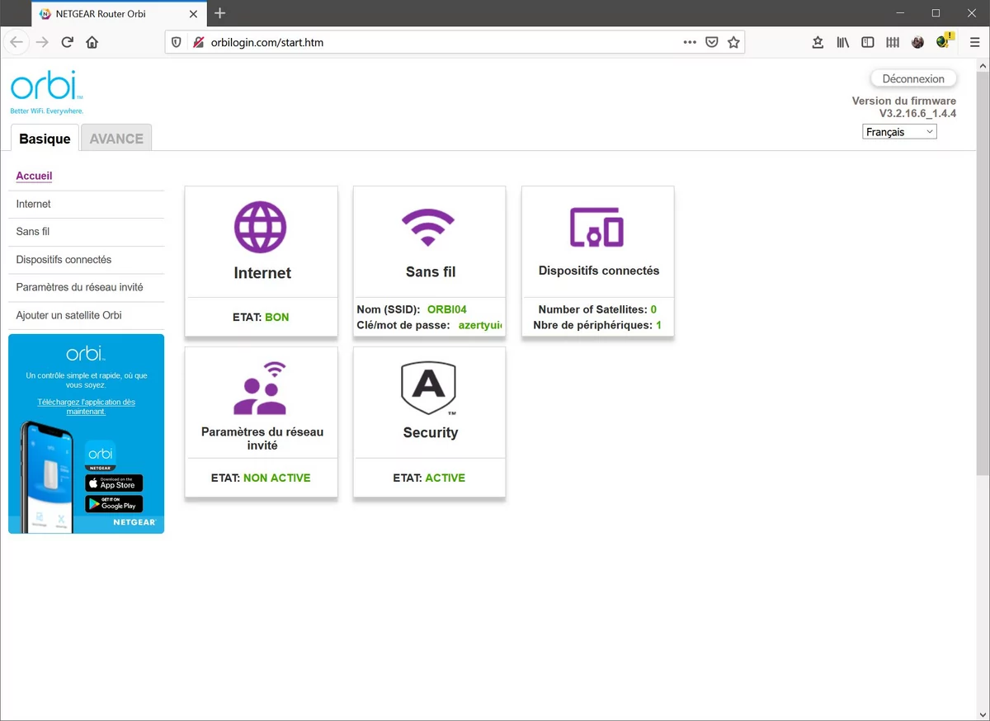The height and width of the screenshot is (721, 990).
Task: Switch to the Basique tab
Action: [45, 139]
